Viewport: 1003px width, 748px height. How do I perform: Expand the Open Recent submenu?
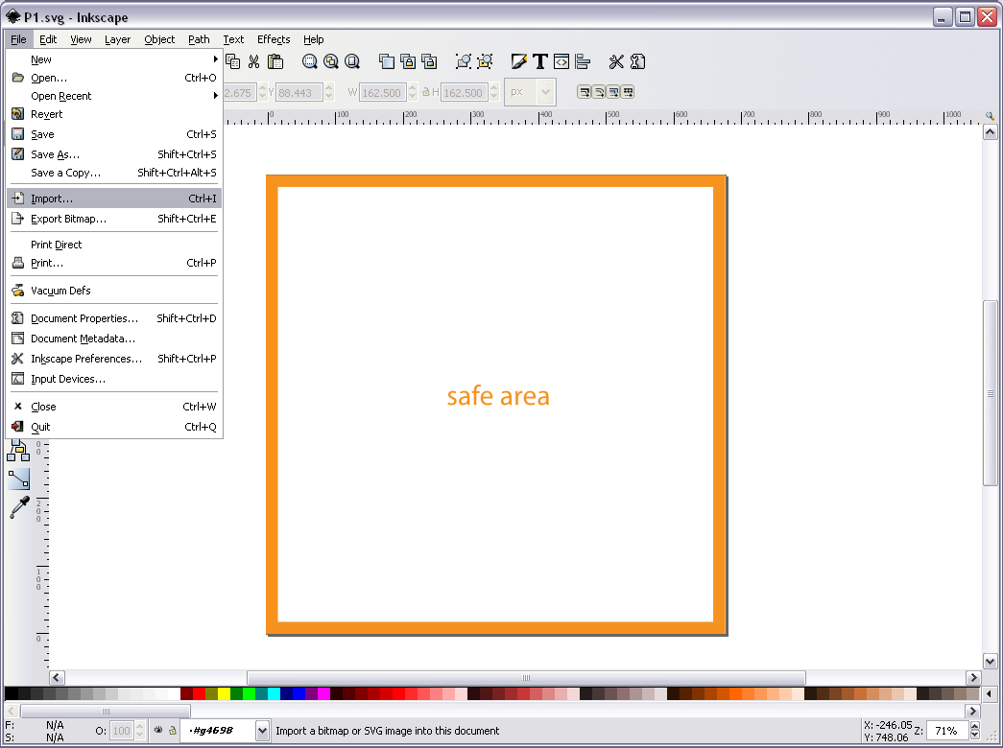coord(60,96)
